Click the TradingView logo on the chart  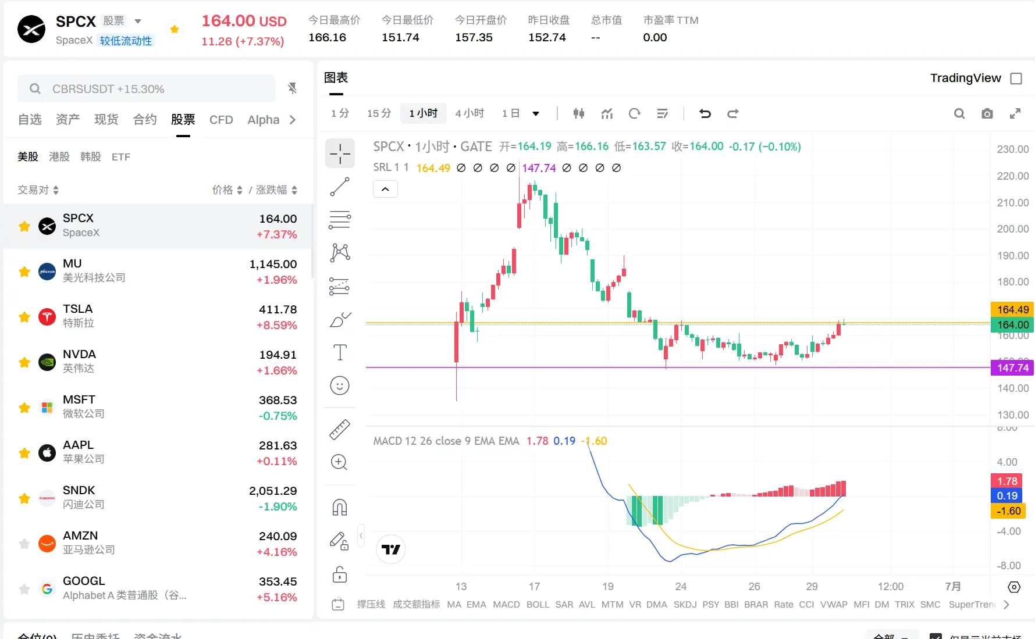(x=391, y=549)
